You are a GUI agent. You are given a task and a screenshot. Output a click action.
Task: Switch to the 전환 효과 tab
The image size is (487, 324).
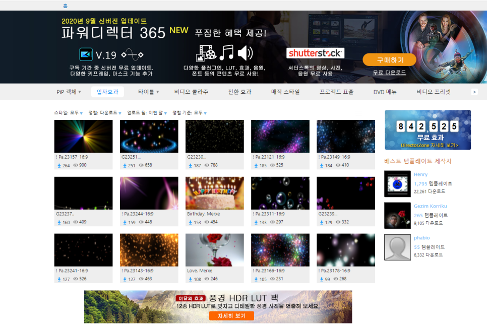click(239, 92)
